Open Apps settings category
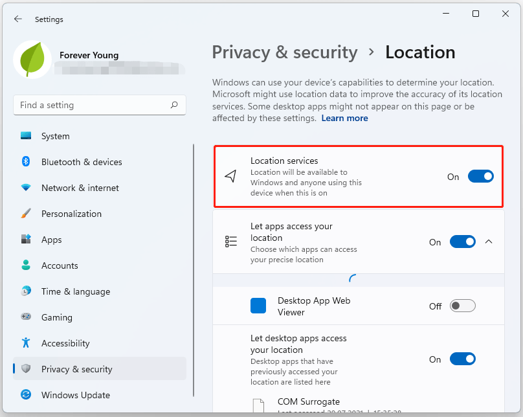 pyautogui.click(x=100, y=240)
